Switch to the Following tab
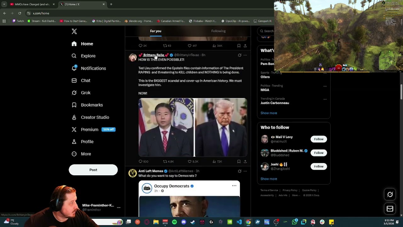Screen dimensions: 403x227 (218, 31)
